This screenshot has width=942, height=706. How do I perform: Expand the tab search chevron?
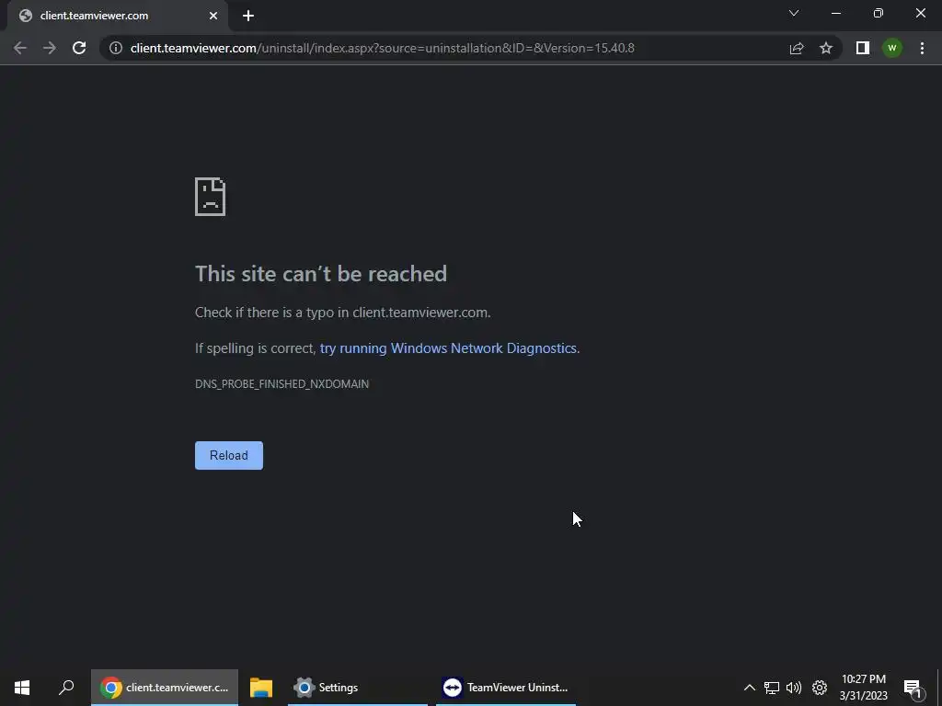pos(794,13)
